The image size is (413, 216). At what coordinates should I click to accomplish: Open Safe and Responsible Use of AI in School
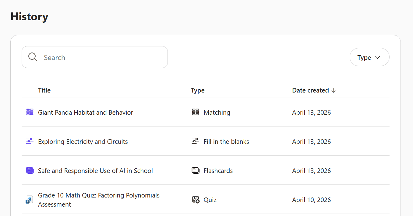[x=95, y=171]
